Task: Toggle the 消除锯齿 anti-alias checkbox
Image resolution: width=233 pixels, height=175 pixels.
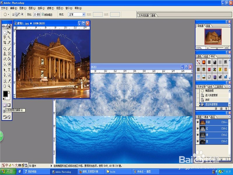Action: coord(43,14)
